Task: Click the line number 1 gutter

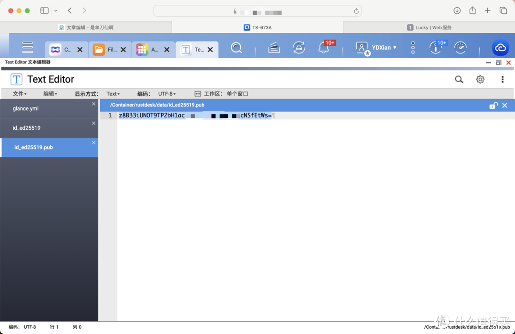Action: click(110, 115)
